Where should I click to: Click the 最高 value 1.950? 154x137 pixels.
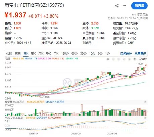point(17,23)
